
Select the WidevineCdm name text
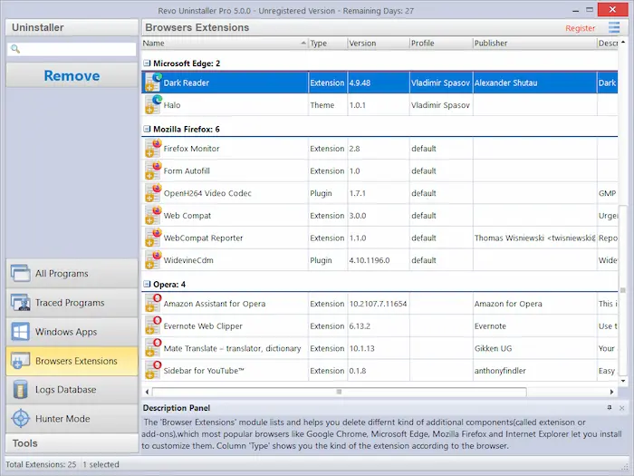[188, 260]
